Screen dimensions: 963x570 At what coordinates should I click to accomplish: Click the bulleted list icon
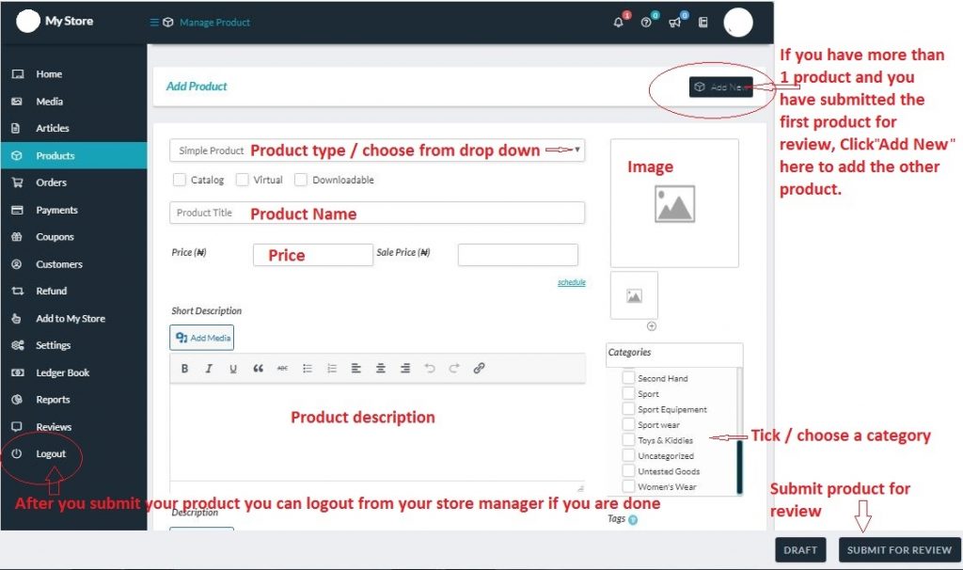tap(307, 369)
